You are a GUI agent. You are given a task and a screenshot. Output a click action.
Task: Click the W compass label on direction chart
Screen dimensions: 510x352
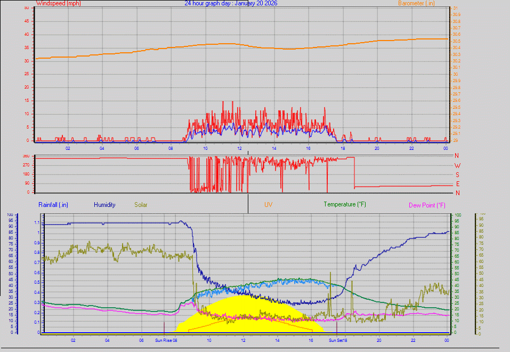point(457,165)
